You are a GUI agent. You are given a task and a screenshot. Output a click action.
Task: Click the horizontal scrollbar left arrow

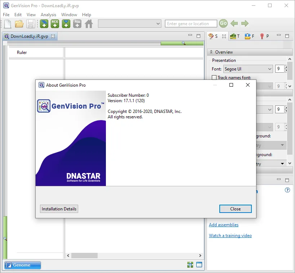(68, 255)
